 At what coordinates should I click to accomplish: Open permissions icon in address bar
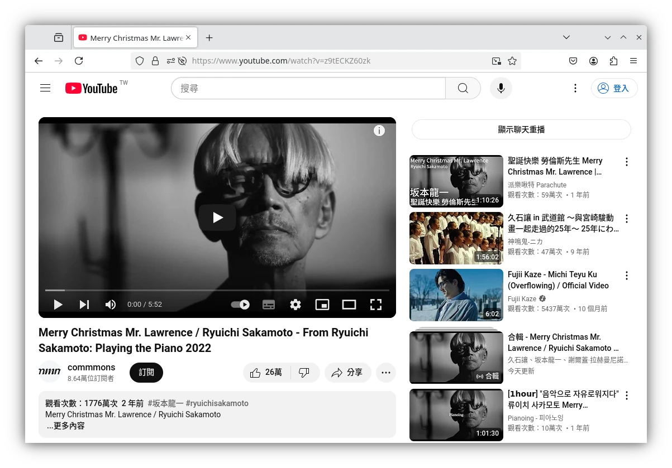[x=171, y=61]
